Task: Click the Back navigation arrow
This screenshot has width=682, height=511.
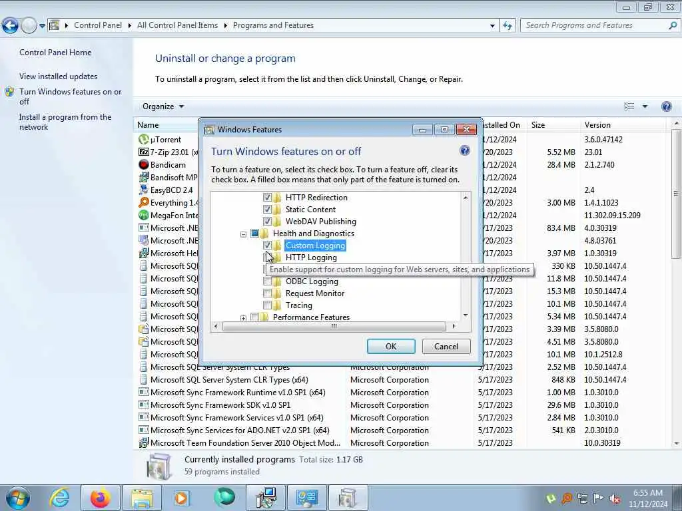Action: click(10, 26)
